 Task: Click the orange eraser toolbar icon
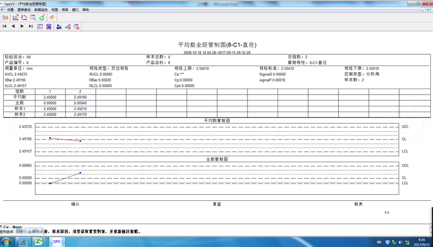52,18
